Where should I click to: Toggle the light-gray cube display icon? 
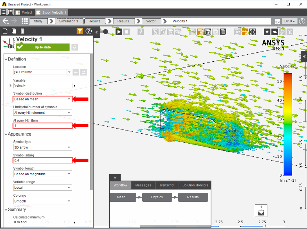pyautogui.click(x=215, y=32)
